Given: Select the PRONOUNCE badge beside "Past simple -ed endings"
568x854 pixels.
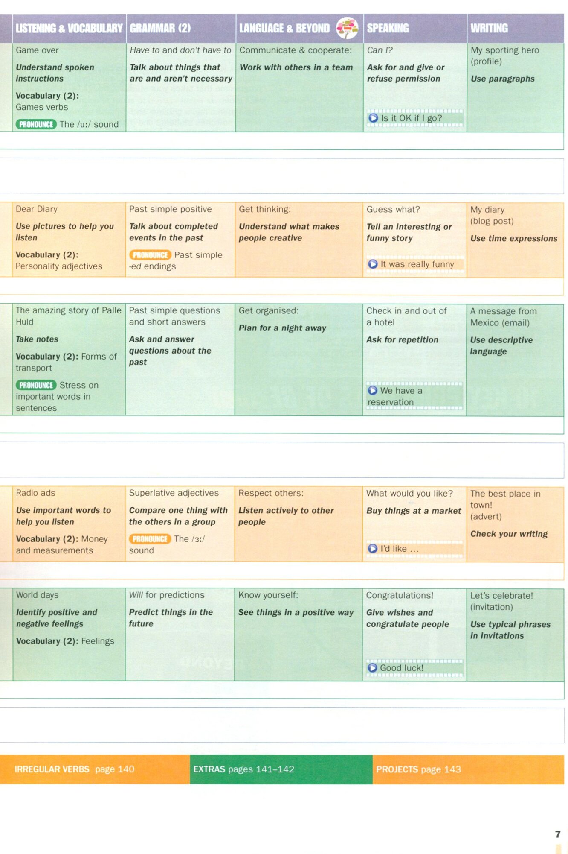Looking at the screenshot, I should click(150, 255).
